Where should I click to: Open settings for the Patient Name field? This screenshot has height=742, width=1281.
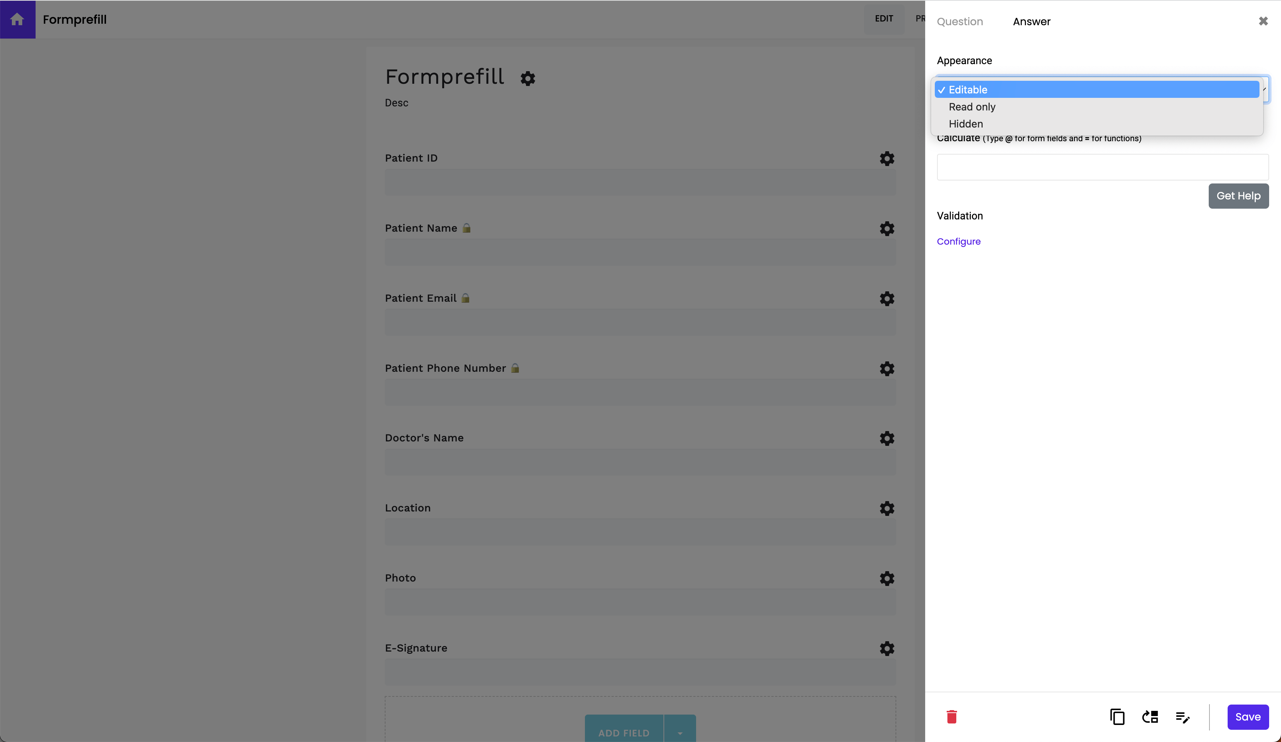[x=887, y=229]
